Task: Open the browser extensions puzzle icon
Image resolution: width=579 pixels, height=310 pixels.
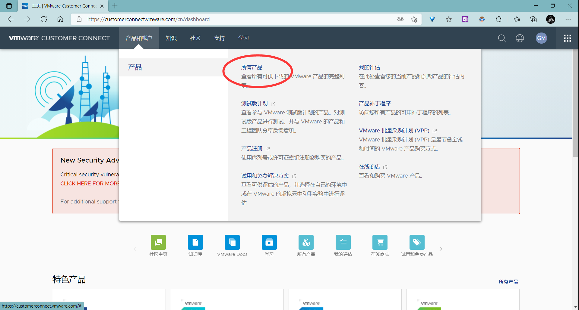Action: click(499, 19)
